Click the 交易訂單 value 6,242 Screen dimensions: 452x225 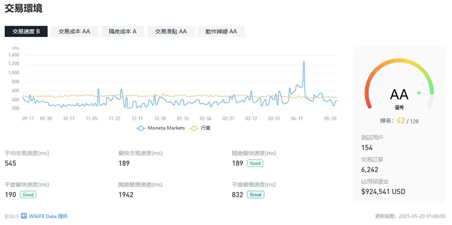tap(369, 170)
